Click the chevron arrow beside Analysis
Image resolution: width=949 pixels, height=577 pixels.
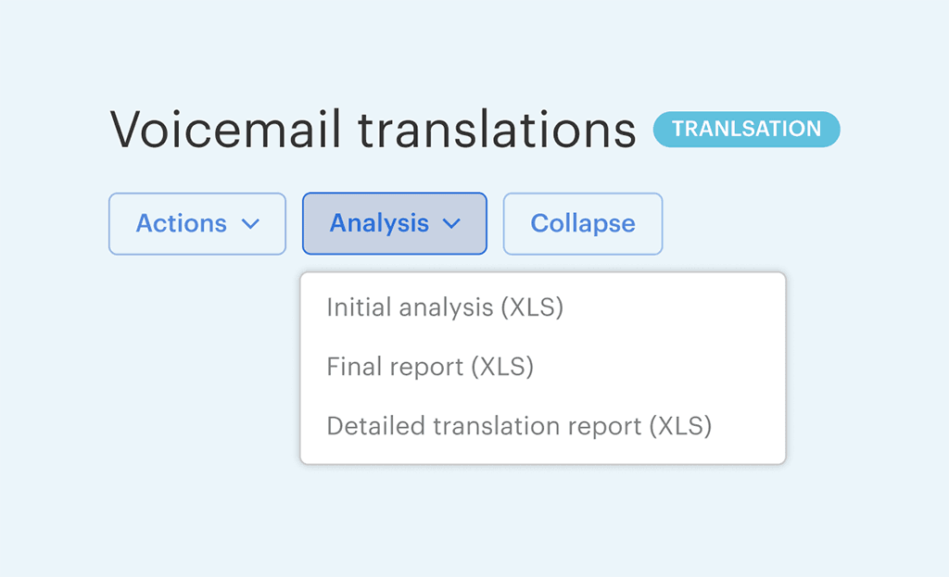coord(451,224)
